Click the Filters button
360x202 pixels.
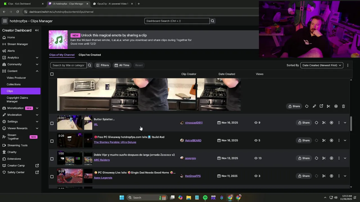coord(102,65)
